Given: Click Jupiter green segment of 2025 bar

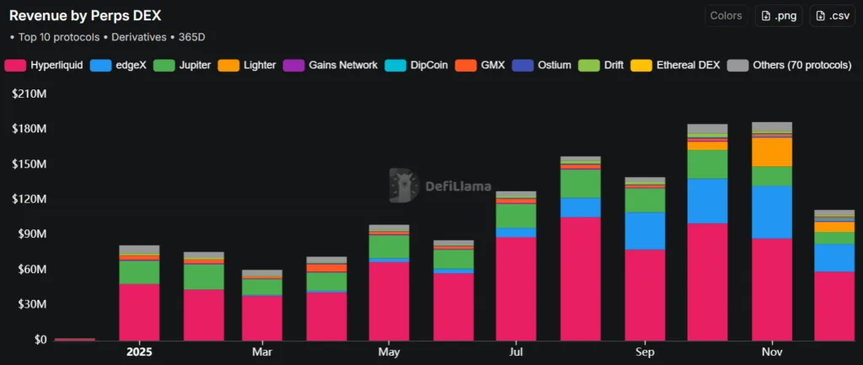Looking at the screenshot, I should 139,272.
